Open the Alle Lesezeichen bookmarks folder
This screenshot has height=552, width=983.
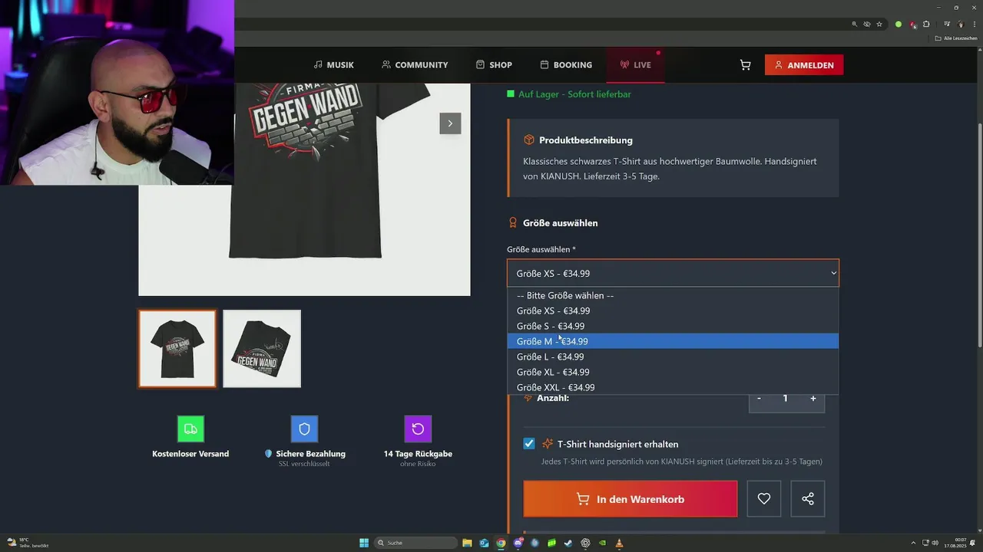click(x=956, y=38)
